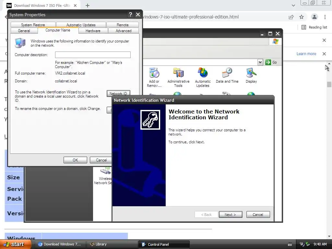Bookmark this page with the star icon
Viewport: 332px width, 249px height.
(x=302, y=17)
